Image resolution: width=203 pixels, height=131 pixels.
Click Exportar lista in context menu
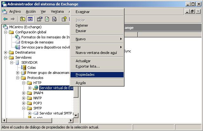point(87,66)
